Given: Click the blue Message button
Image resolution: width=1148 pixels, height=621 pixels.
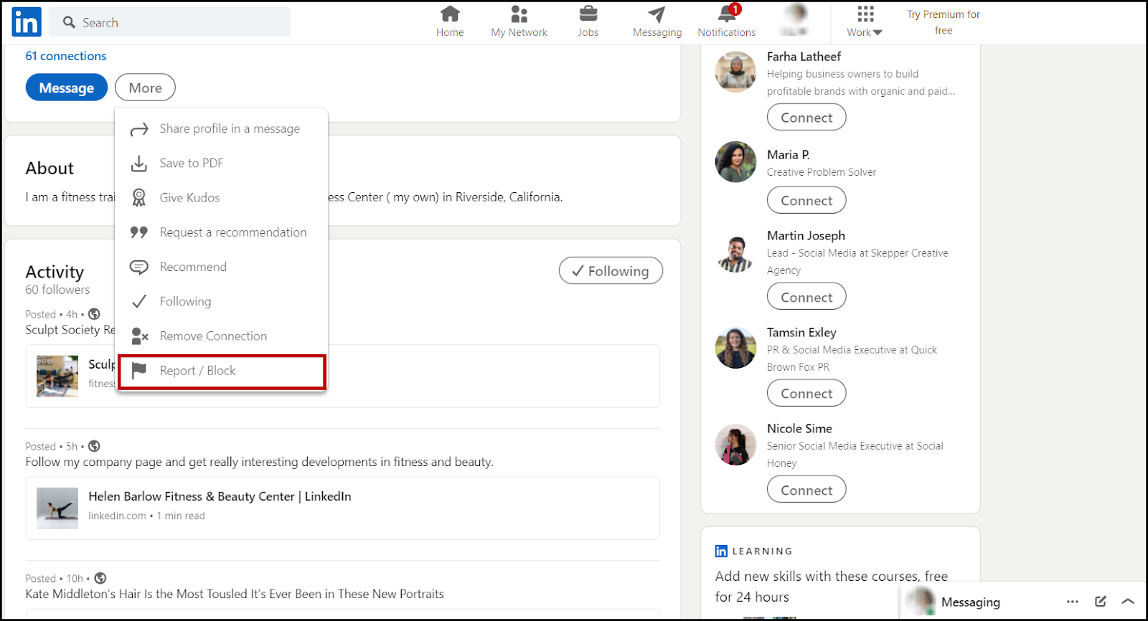Looking at the screenshot, I should point(67,87).
